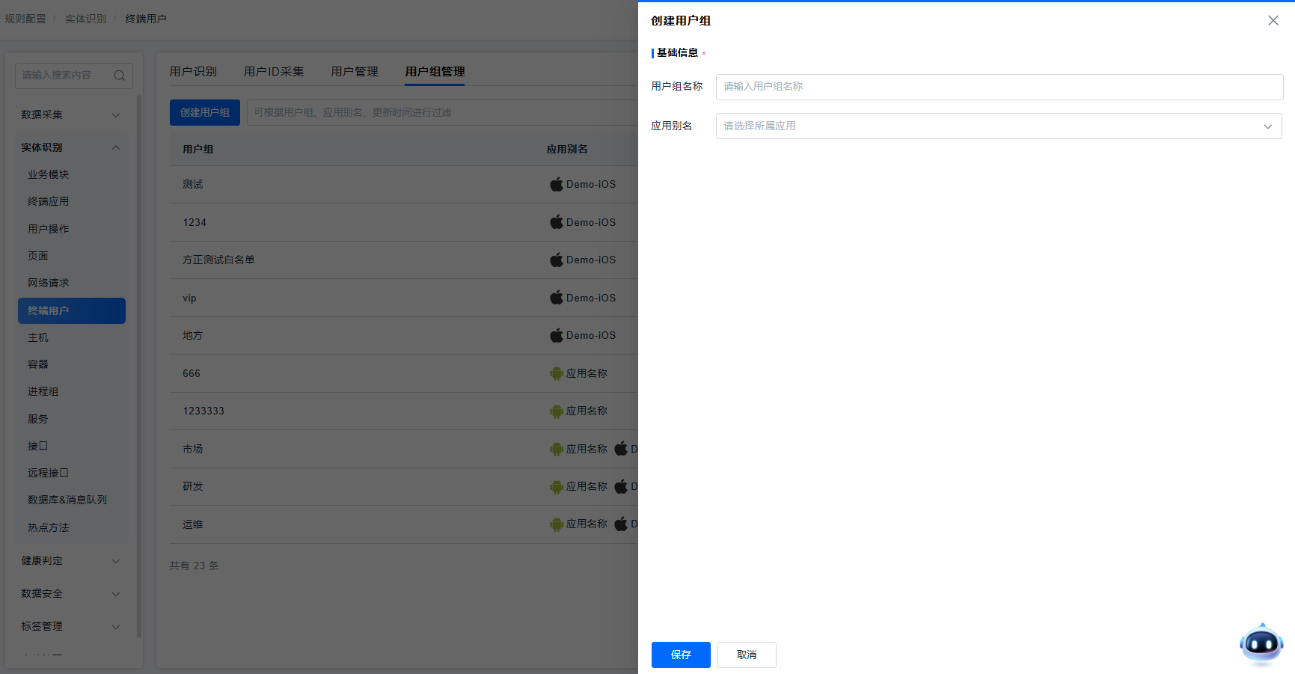The width and height of the screenshot is (1295, 674).
Task: Click the Android icon in the 666 row
Action: 556,373
